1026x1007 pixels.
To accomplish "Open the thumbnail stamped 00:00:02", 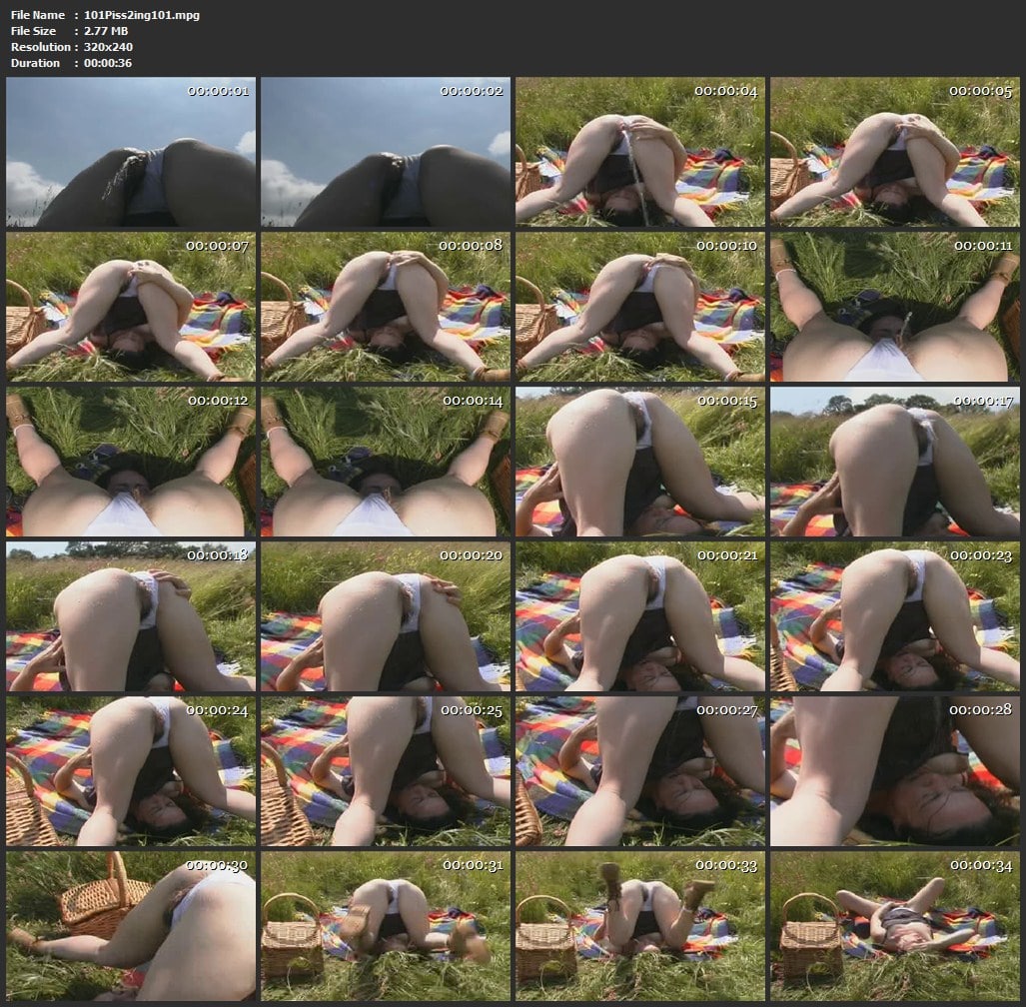I will click(386, 152).
